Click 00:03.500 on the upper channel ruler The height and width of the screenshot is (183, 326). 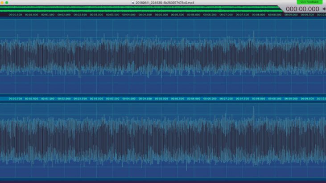tap(113, 15)
